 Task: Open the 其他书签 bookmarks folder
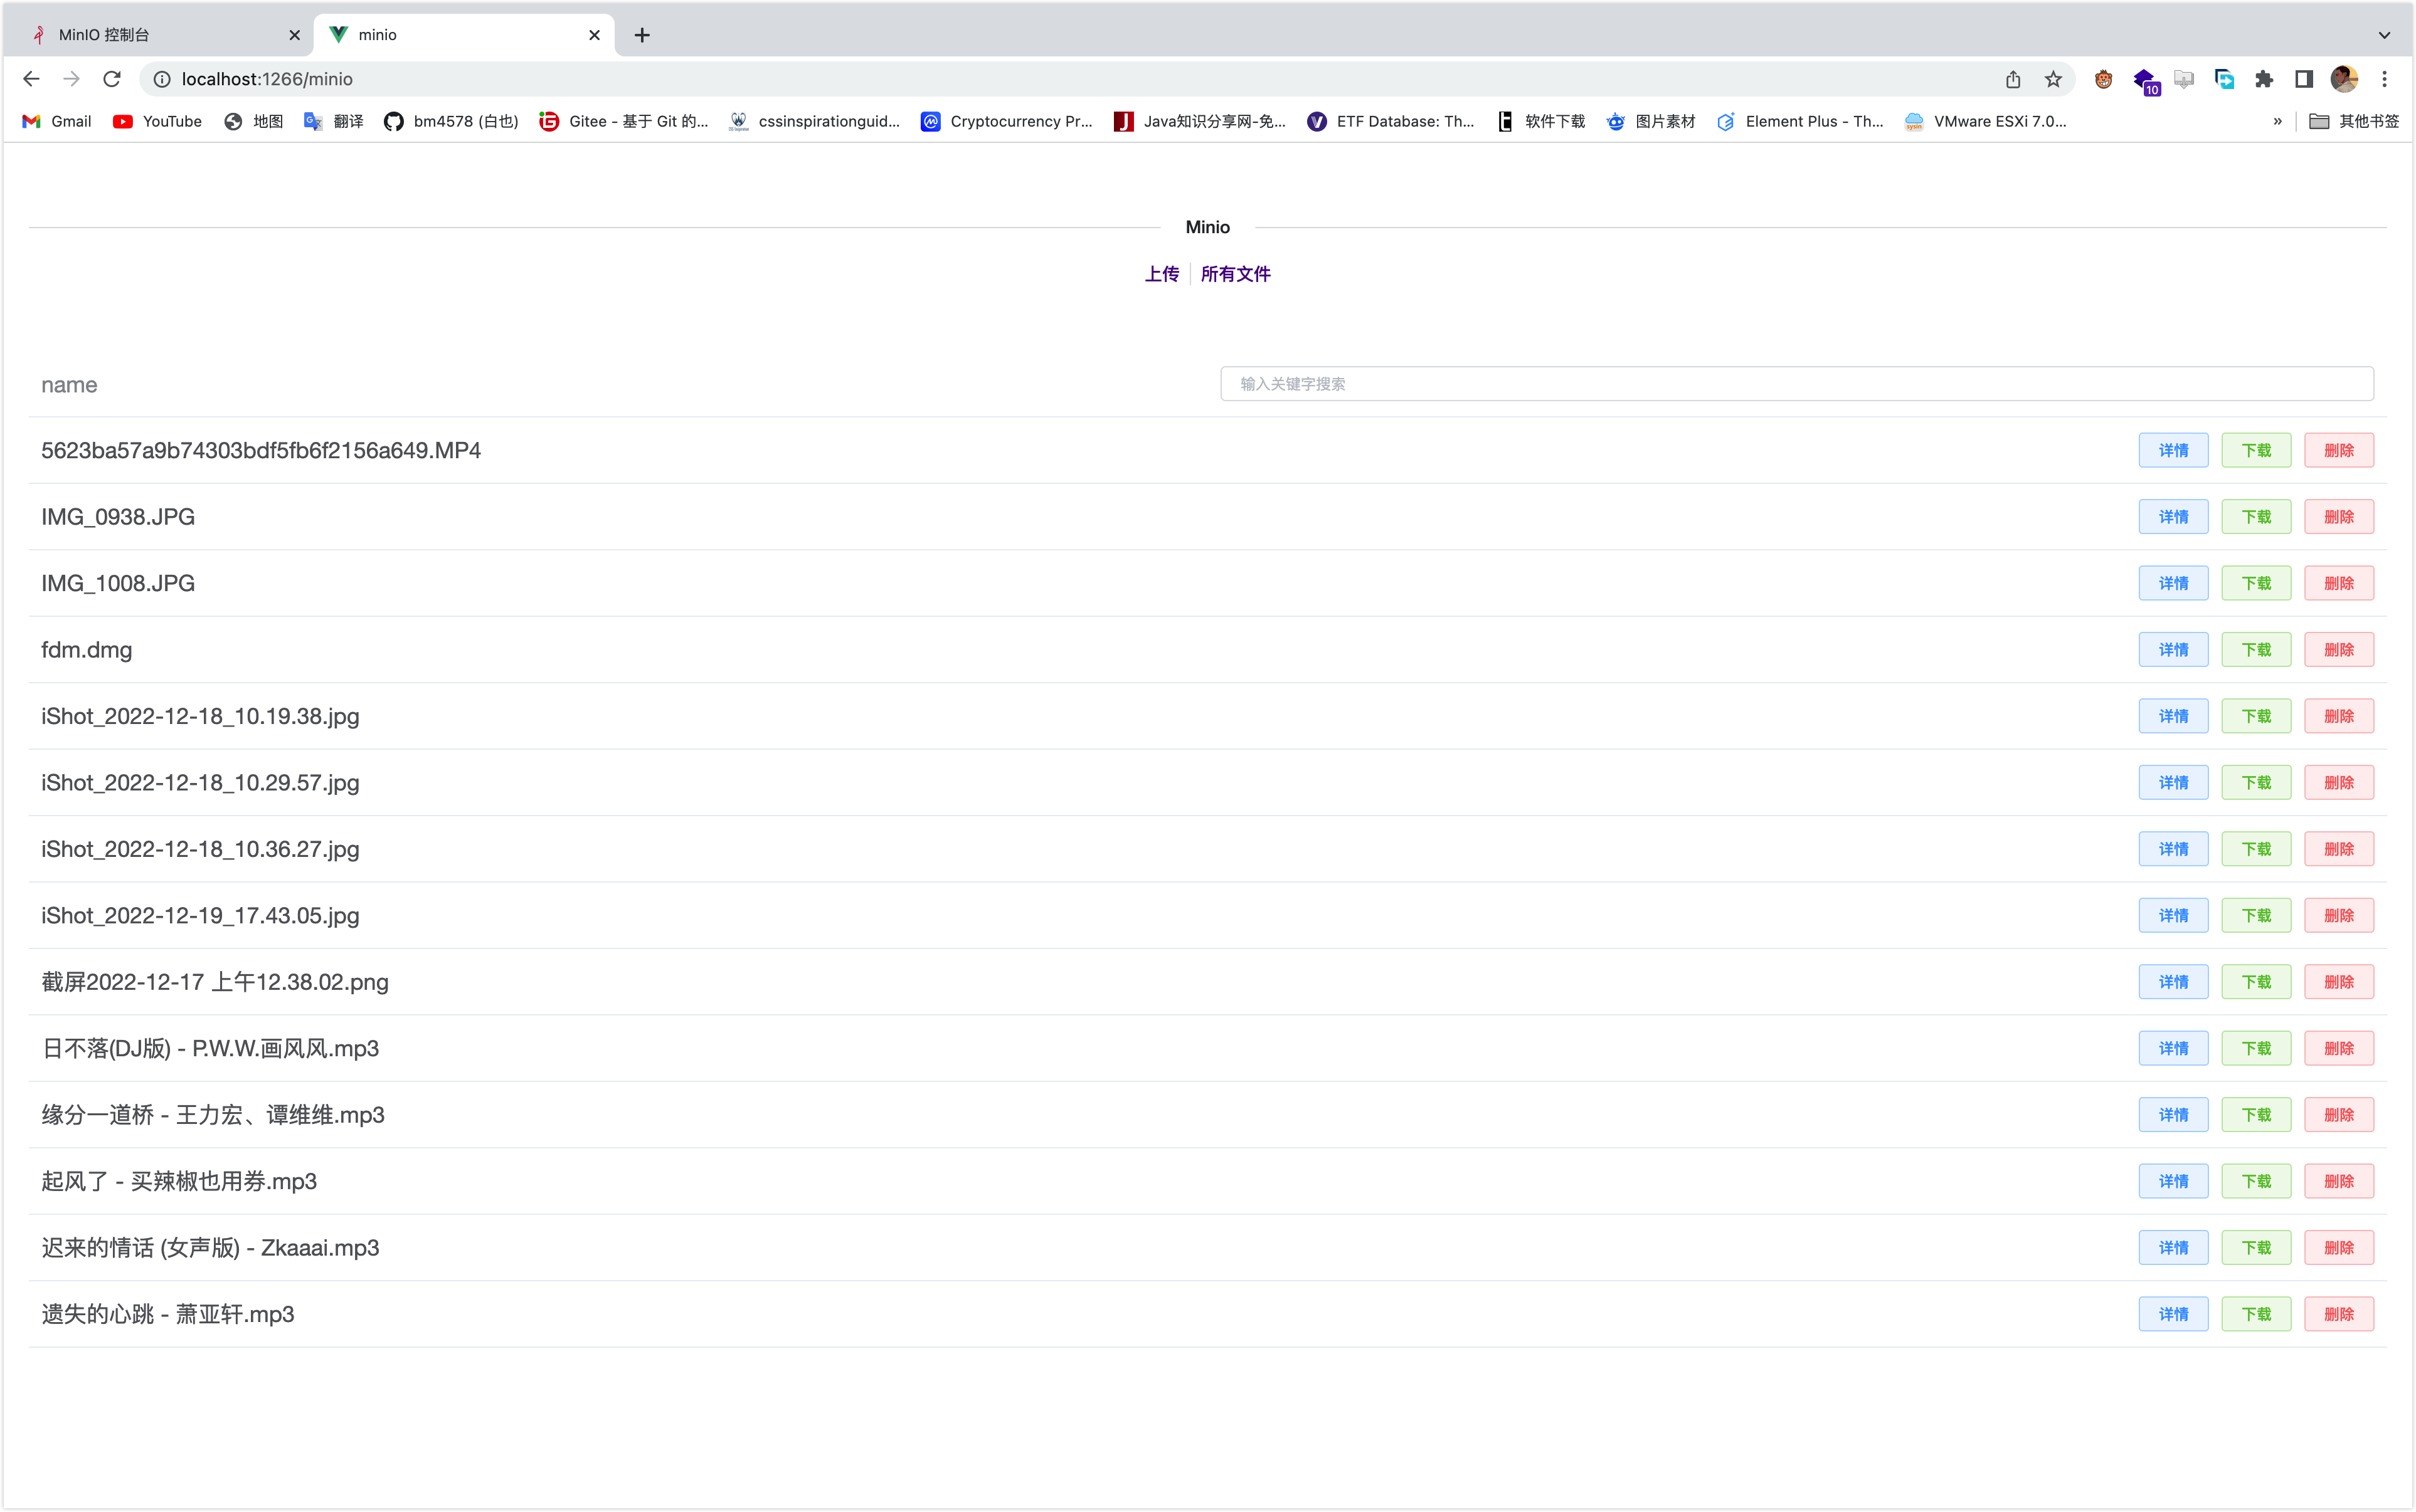[2354, 121]
